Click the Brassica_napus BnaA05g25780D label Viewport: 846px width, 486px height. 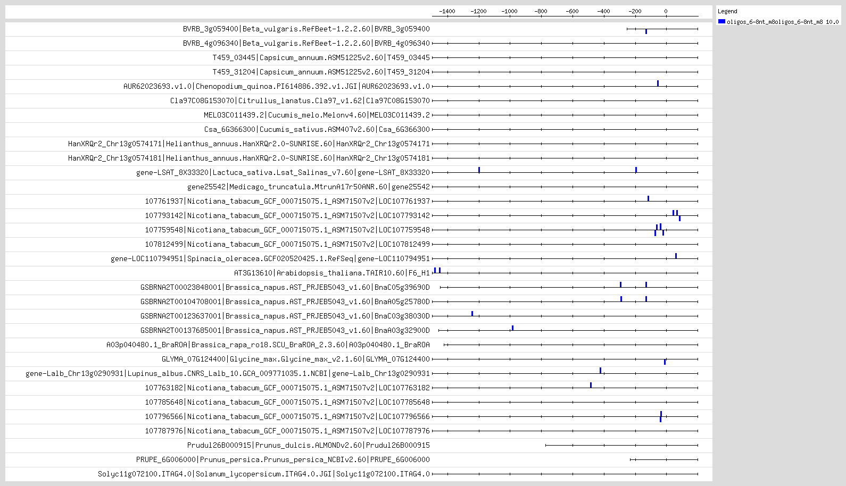coord(285,301)
